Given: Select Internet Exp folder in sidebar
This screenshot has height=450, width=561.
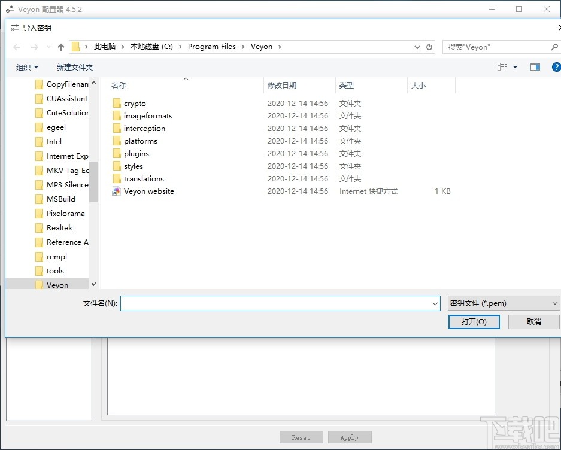Looking at the screenshot, I should (62, 156).
